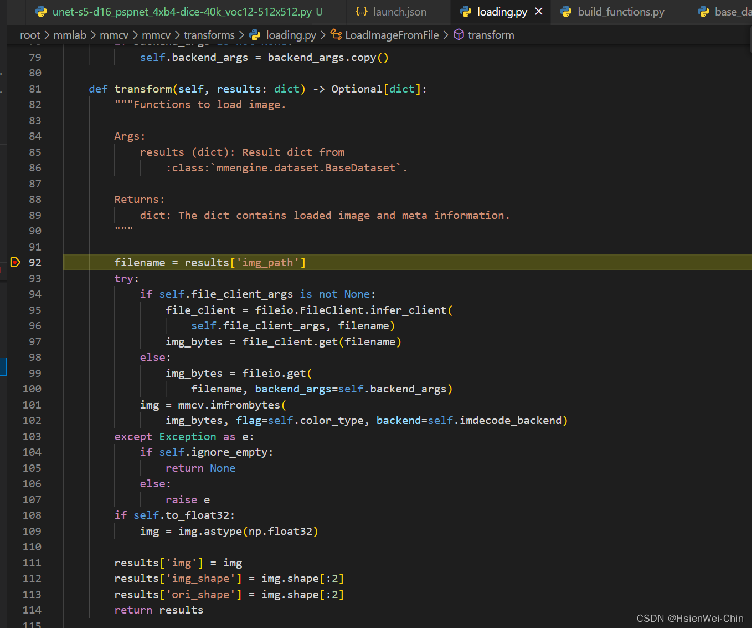Click line number 101 in the gutter
The height and width of the screenshot is (628, 752).
pos(32,405)
